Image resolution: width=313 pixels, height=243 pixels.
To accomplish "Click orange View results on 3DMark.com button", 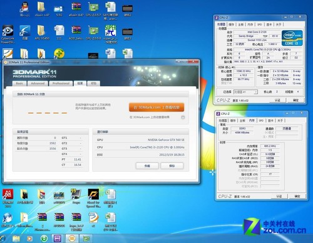I will pyautogui.click(x=156, y=107).
